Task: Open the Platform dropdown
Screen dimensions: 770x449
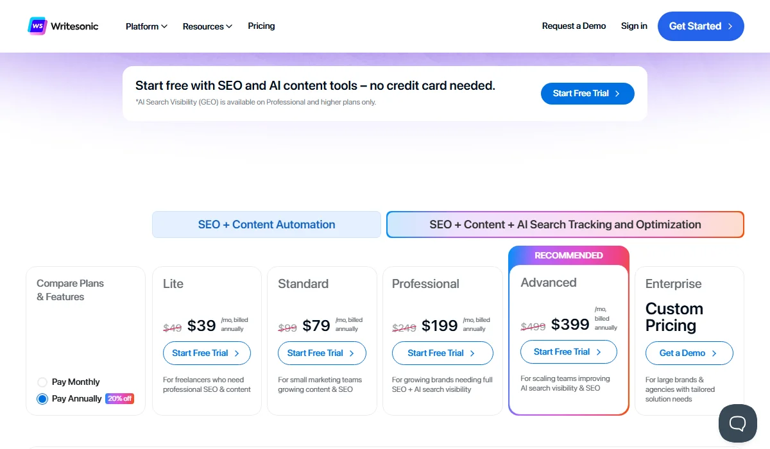Action: click(146, 26)
